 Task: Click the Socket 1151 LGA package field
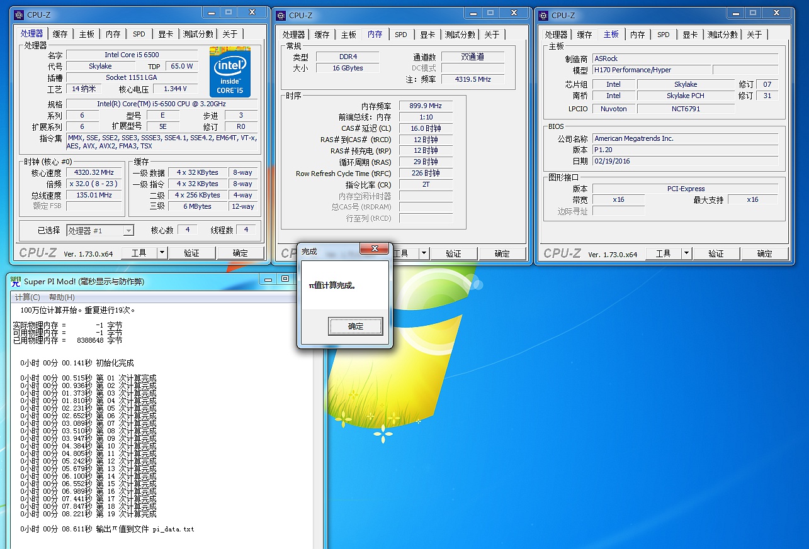coord(132,78)
